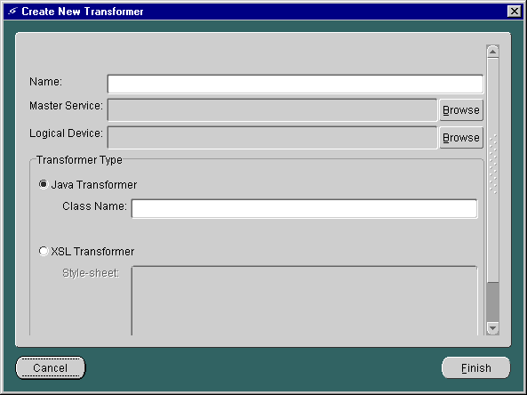Click the title bar application icon

(12, 11)
